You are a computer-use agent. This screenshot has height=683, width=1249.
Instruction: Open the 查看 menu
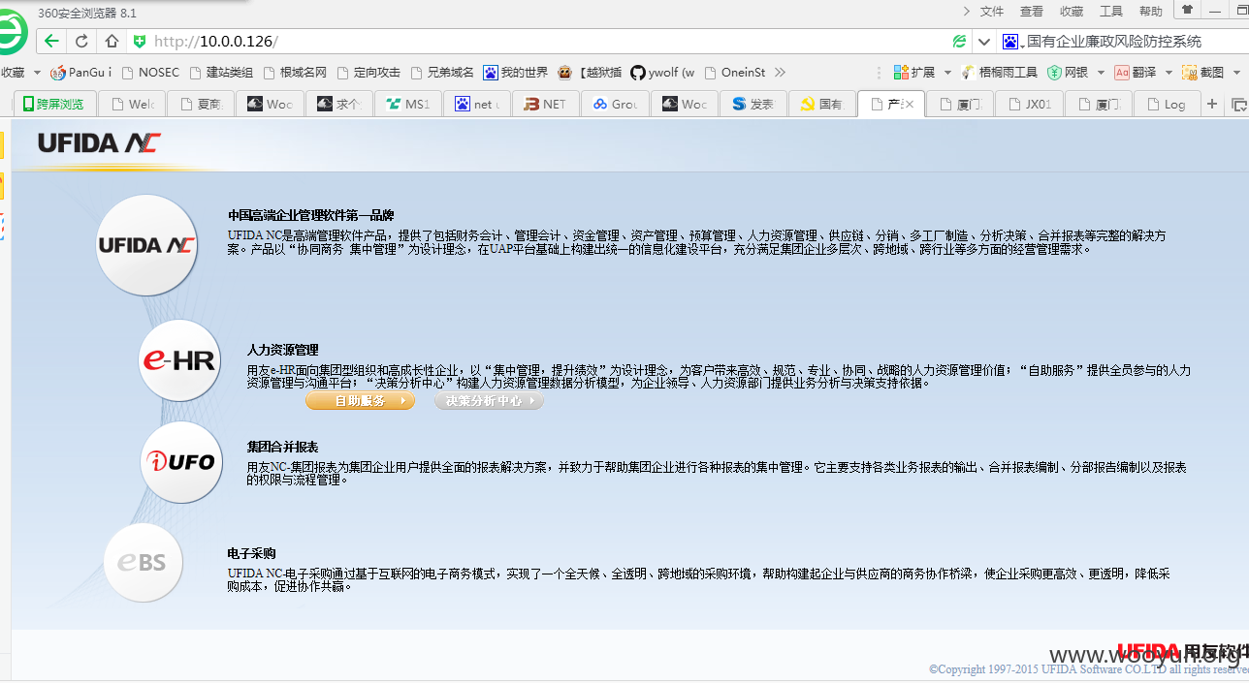1032,12
